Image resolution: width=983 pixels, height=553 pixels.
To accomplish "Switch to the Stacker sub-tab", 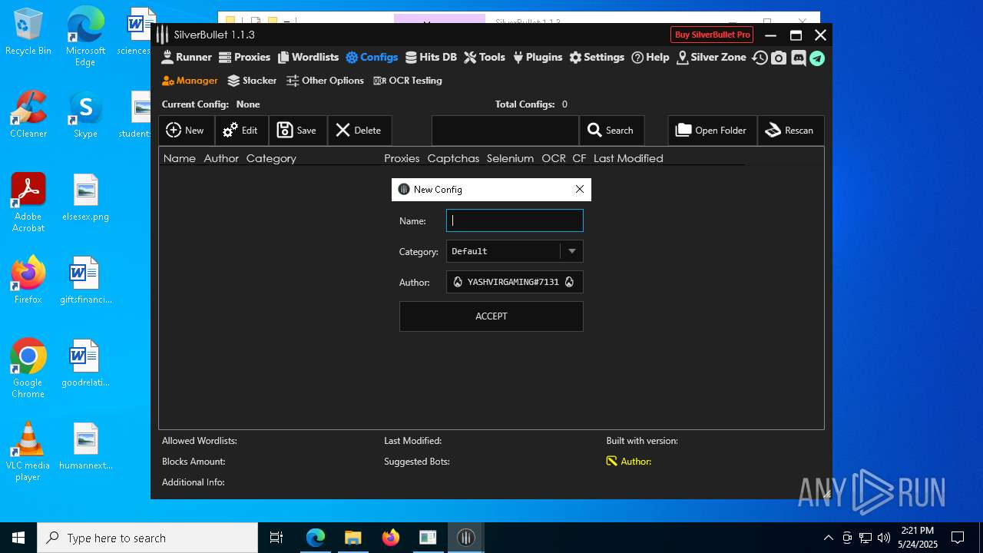I will pyautogui.click(x=253, y=80).
